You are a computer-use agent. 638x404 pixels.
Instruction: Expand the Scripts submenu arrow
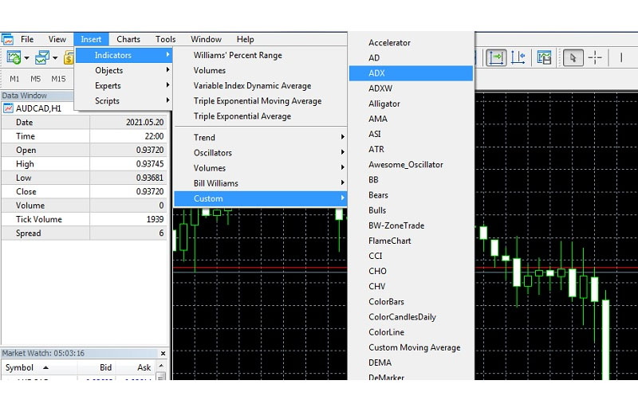pyautogui.click(x=167, y=100)
